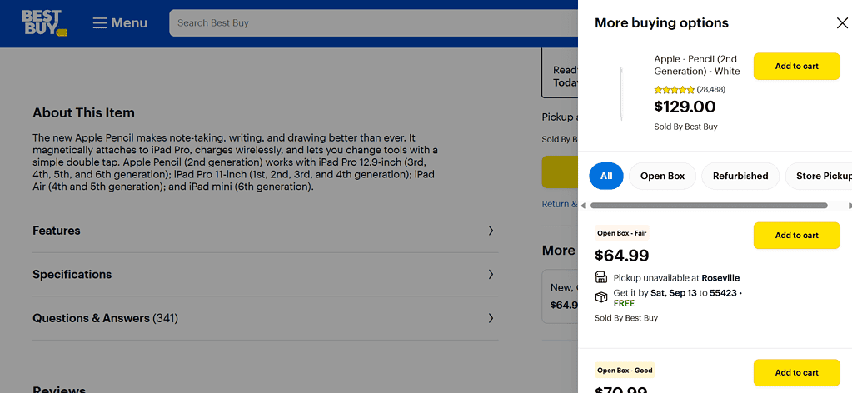Click the Best Buy logo
Screen dimensions: 852x393
[44, 22]
